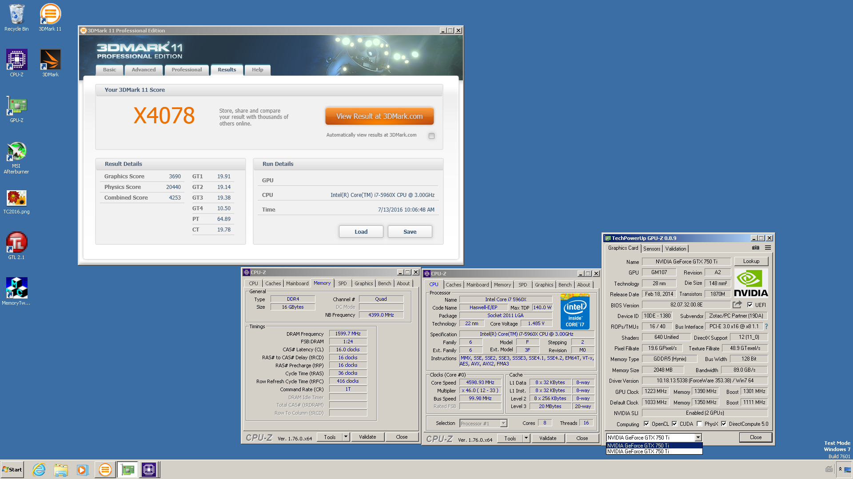Click the Graphics Score 3690 value

(x=175, y=177)
